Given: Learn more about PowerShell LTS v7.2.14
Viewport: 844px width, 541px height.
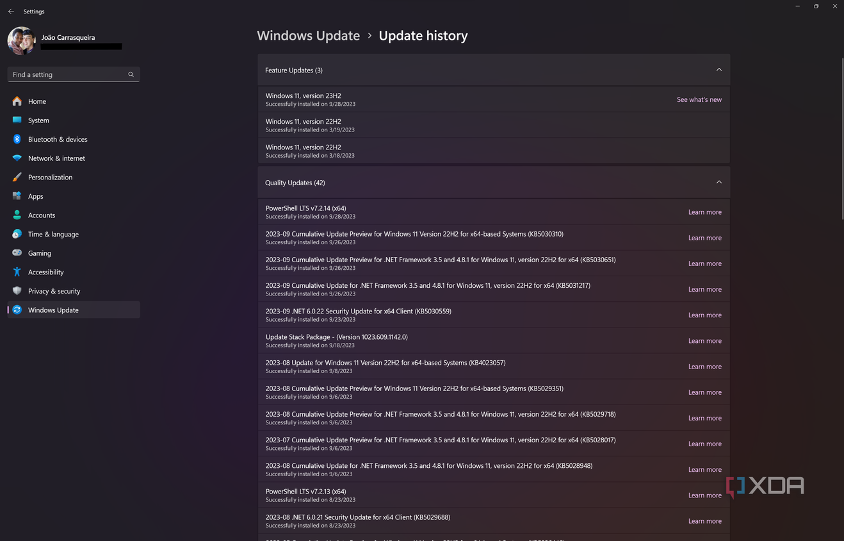Looking at the screenshot, I should point(704,212).
